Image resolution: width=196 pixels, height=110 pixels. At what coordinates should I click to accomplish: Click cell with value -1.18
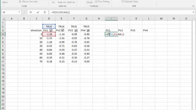click(49, 42)
